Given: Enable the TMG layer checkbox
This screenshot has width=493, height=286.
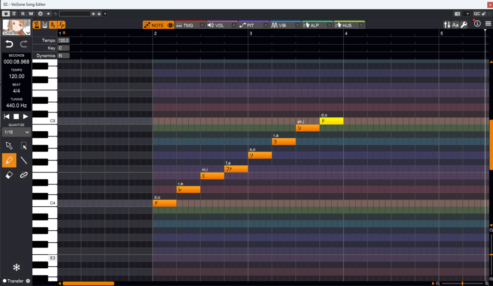Looking at the screenshot, I should (203, 25).
